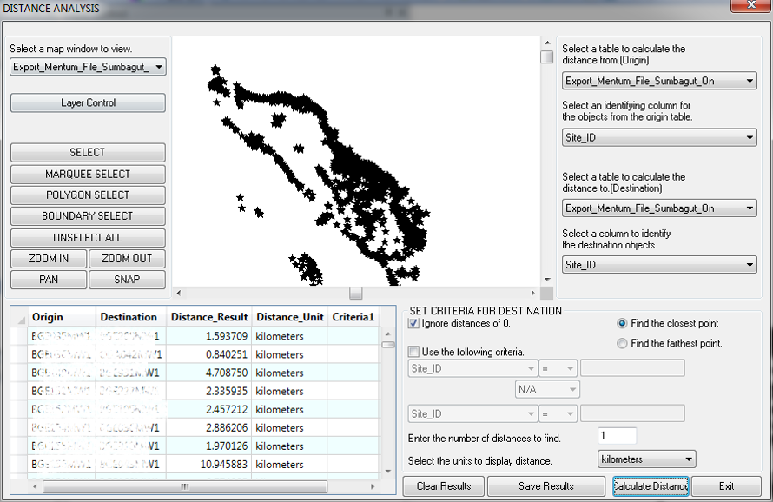Enable the SNAP mode
773x502 pixels.
tap(127, 279)
